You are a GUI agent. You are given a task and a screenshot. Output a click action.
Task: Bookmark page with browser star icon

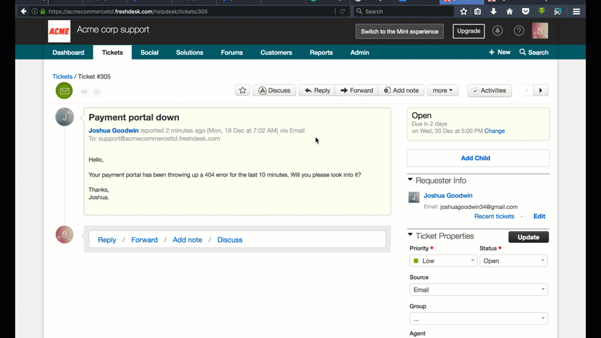click(463, 11)
